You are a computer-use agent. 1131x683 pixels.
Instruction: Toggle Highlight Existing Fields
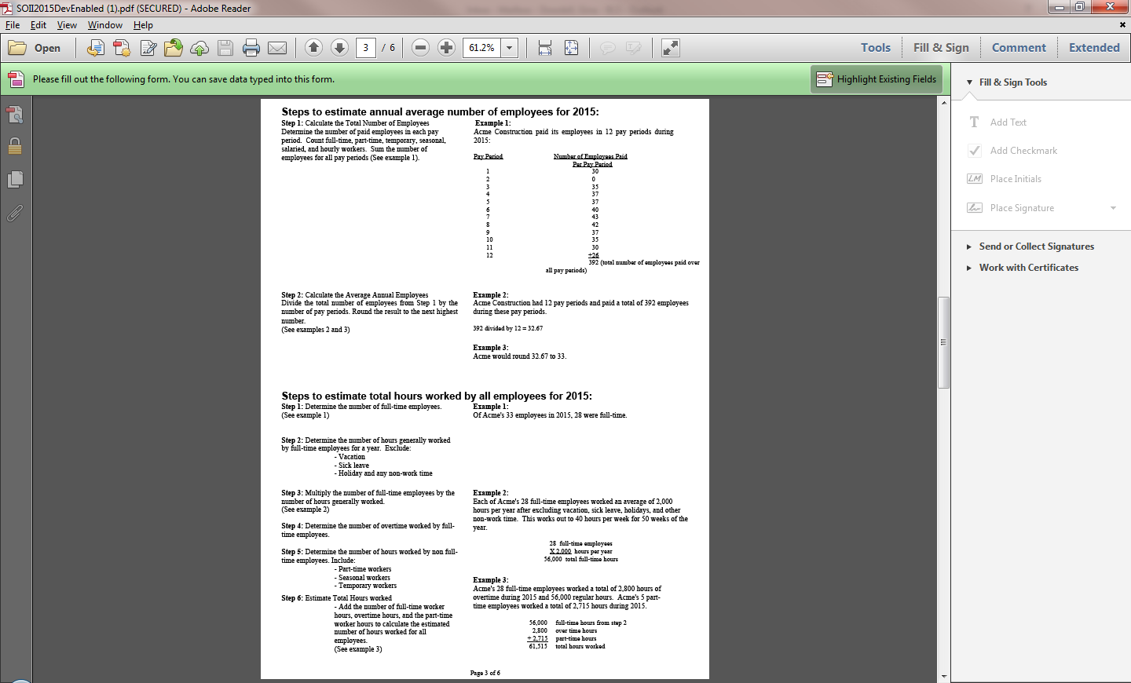click(x=877, y=79)
